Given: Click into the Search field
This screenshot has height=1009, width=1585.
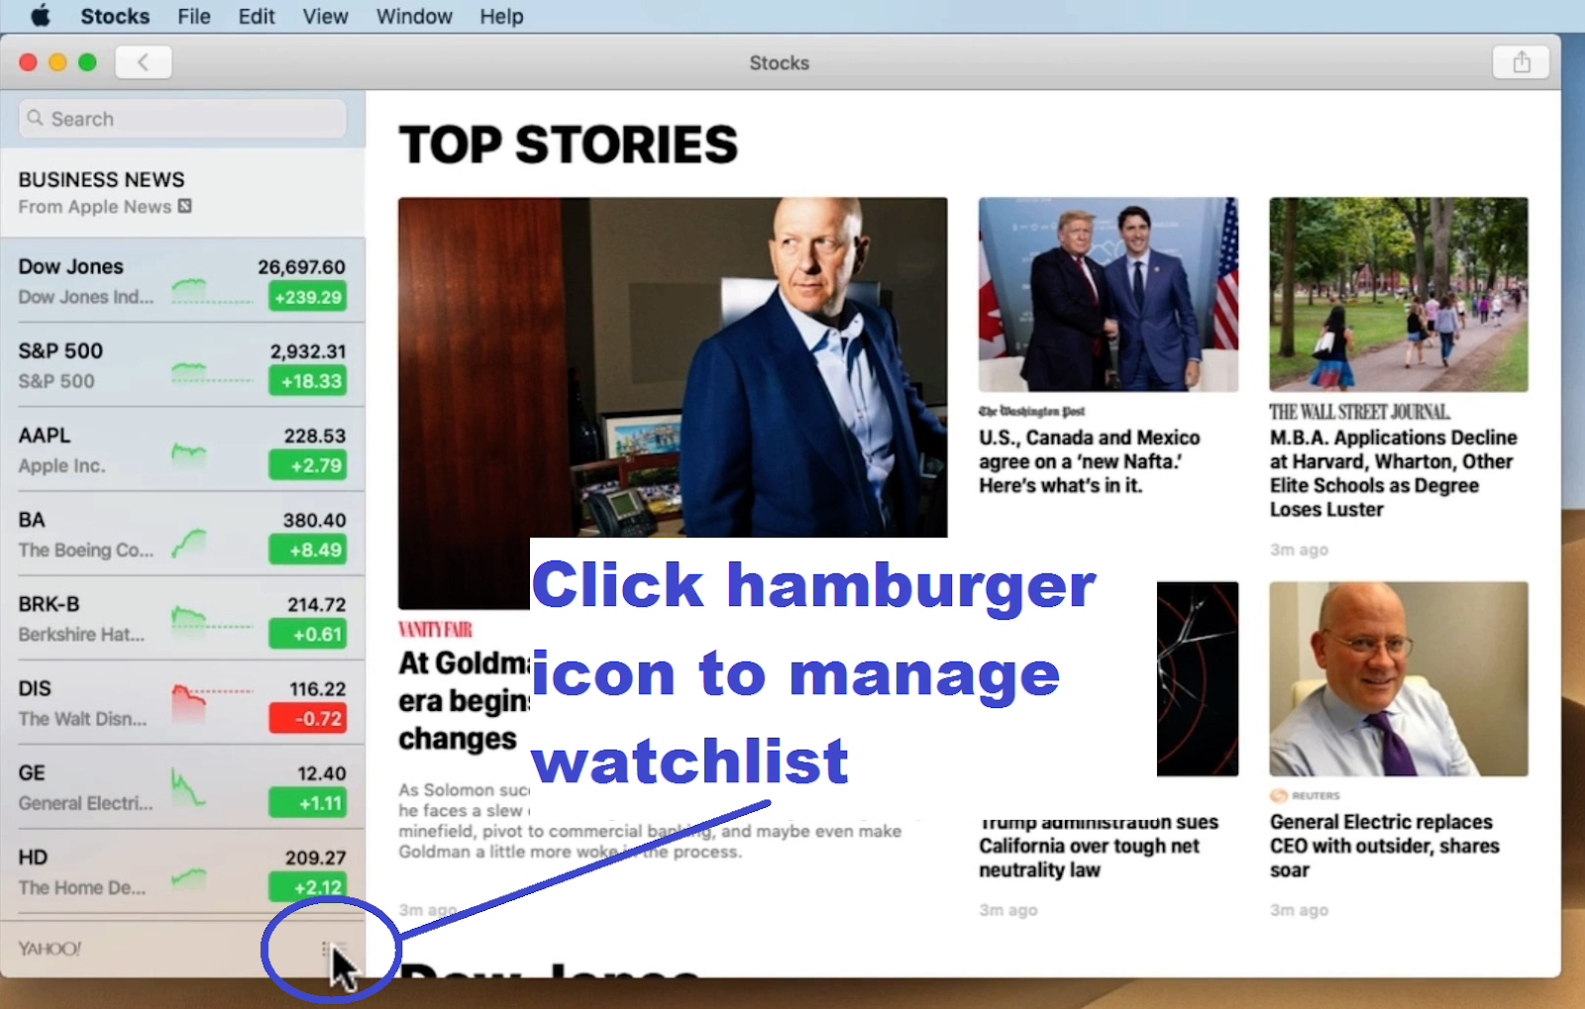Looking at the screenshot, I should 182,119.
